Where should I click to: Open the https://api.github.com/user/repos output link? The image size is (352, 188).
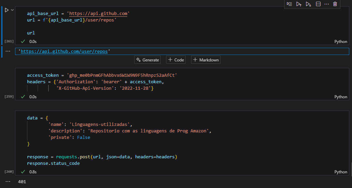(x=64, y=52)
